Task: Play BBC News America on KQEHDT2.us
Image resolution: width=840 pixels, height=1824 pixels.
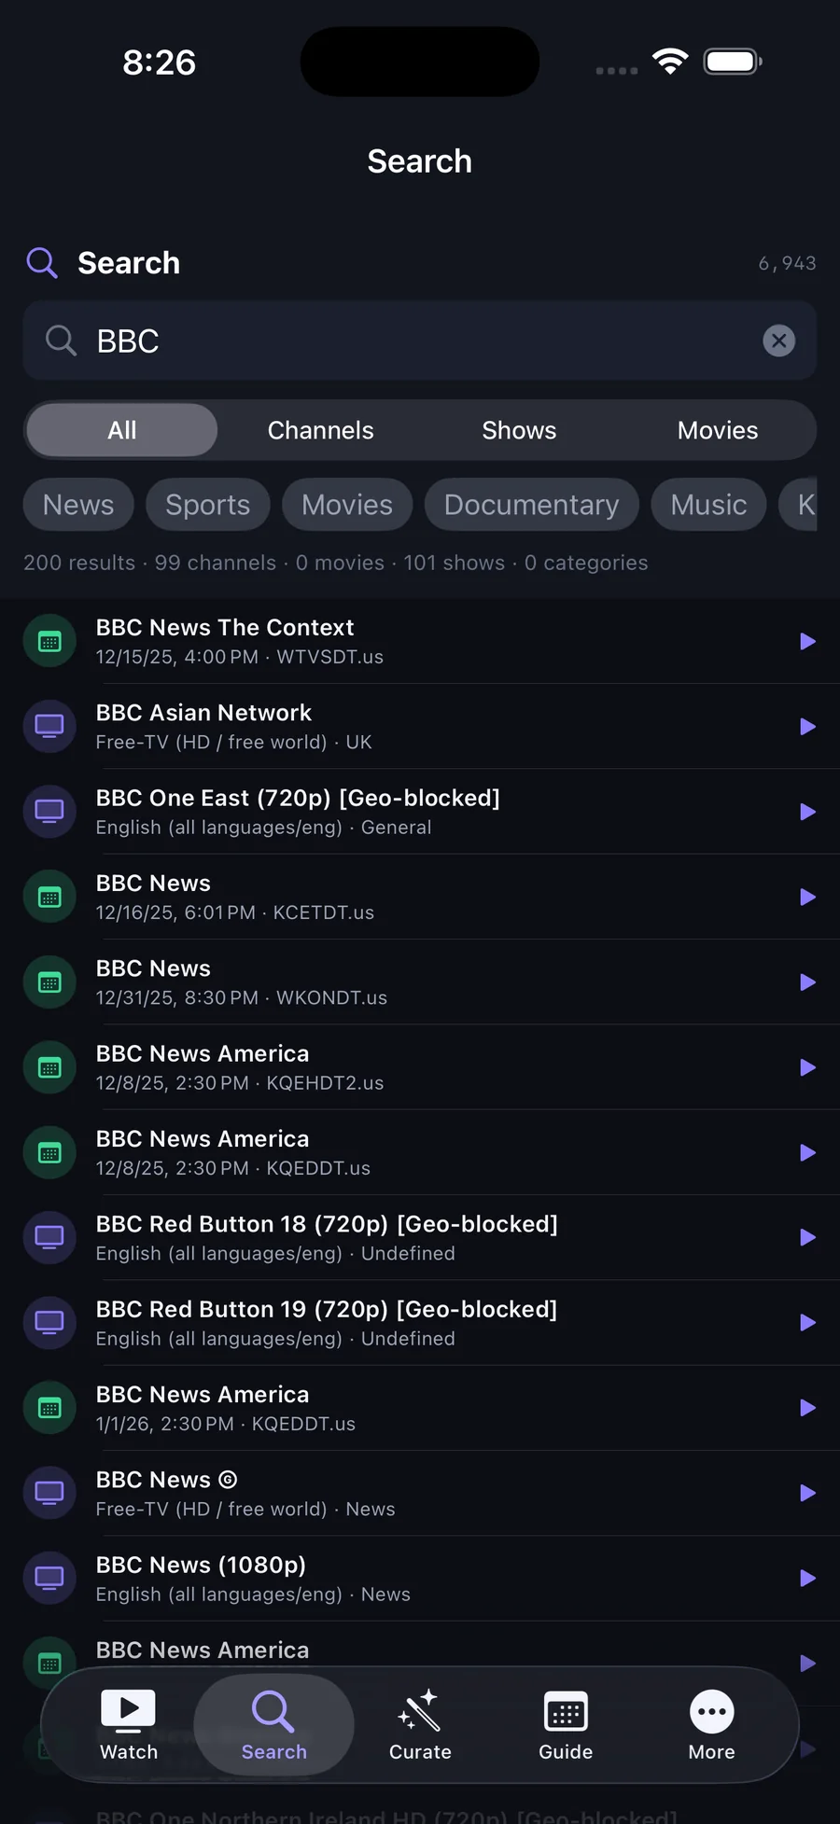Action: (x=808, y=1067)
